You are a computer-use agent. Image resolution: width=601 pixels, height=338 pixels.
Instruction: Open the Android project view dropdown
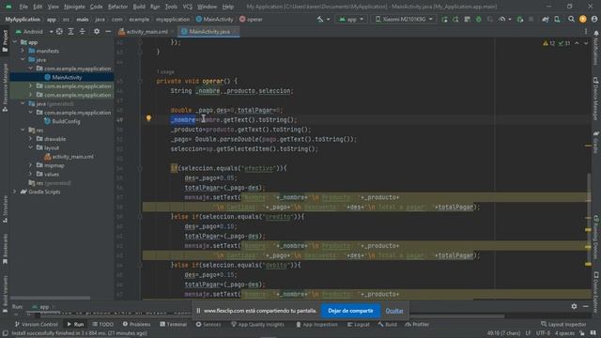tap(34, 32)
